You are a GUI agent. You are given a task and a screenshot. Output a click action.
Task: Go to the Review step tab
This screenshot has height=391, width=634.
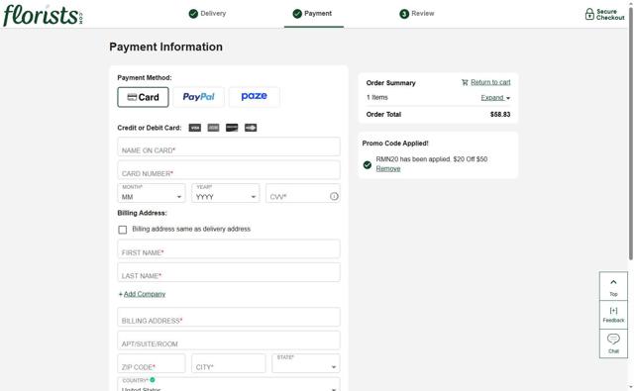click(x=417, y=14)
